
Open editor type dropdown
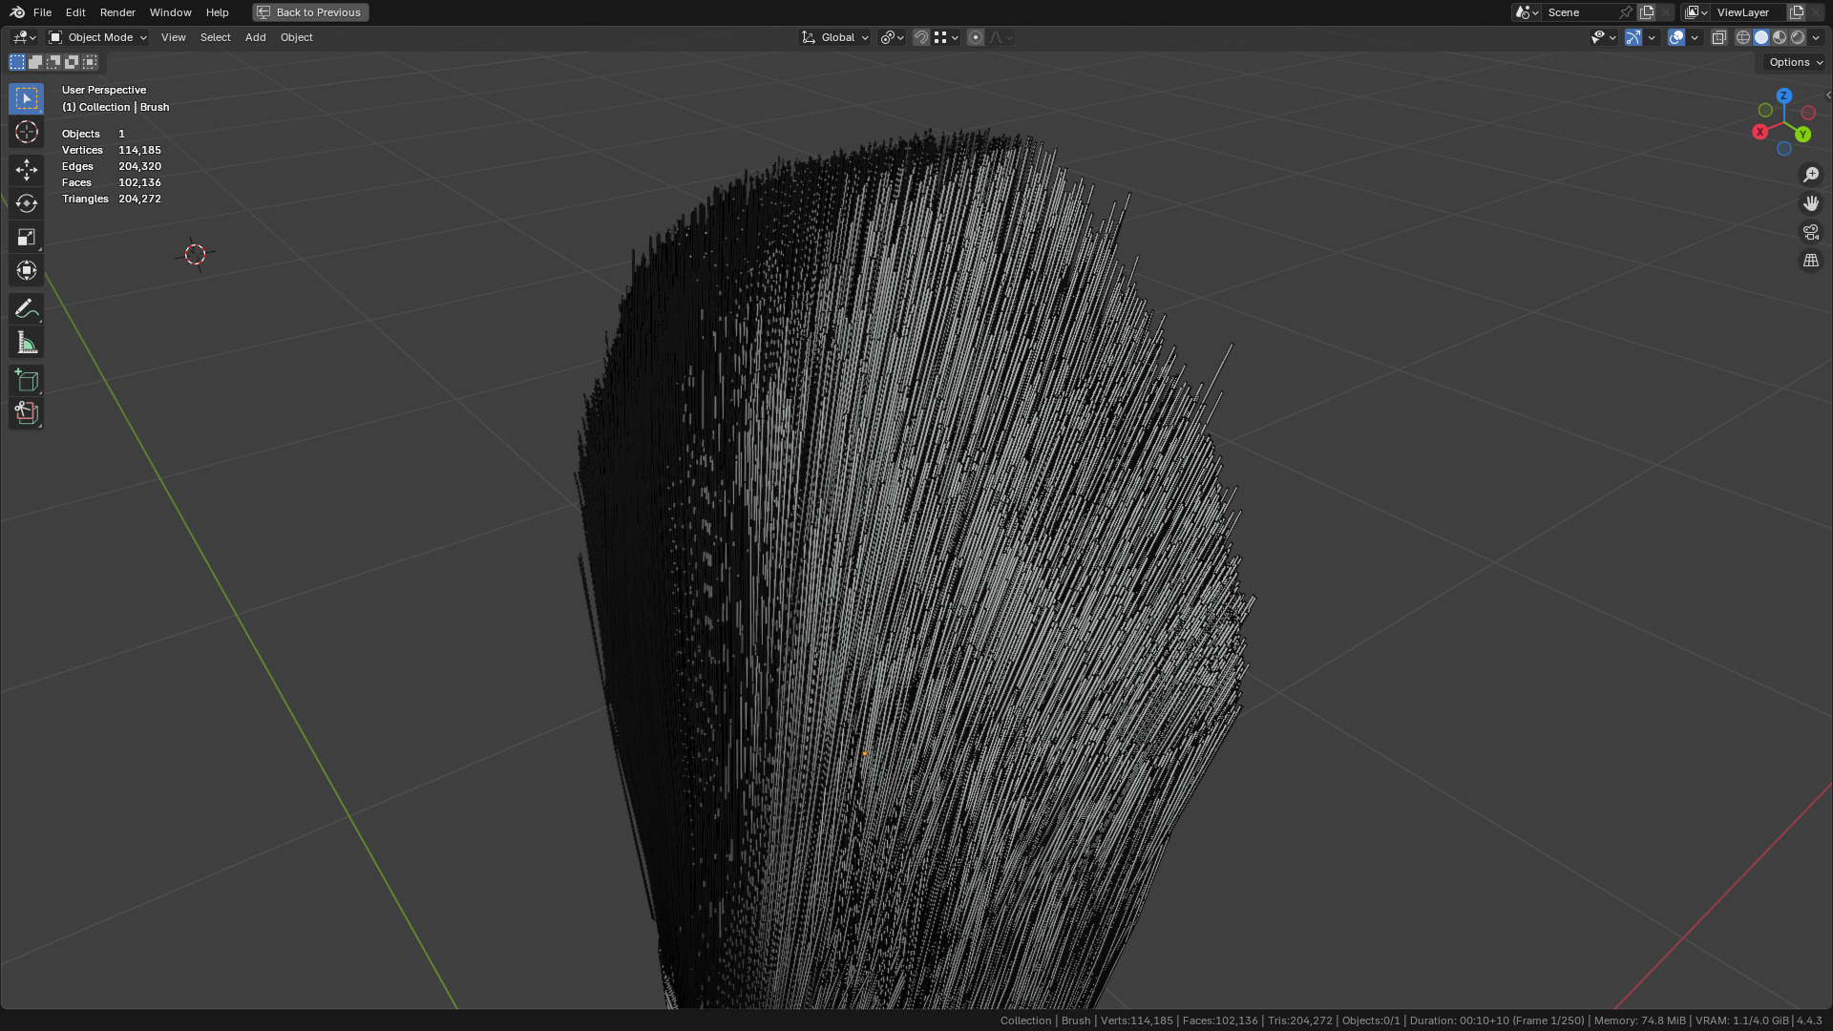pyautogui.click(x=24, y=37)
